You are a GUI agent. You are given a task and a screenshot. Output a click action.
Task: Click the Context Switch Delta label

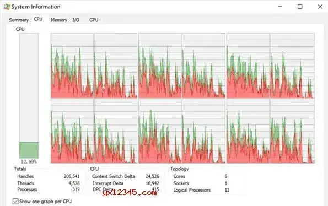114,176
